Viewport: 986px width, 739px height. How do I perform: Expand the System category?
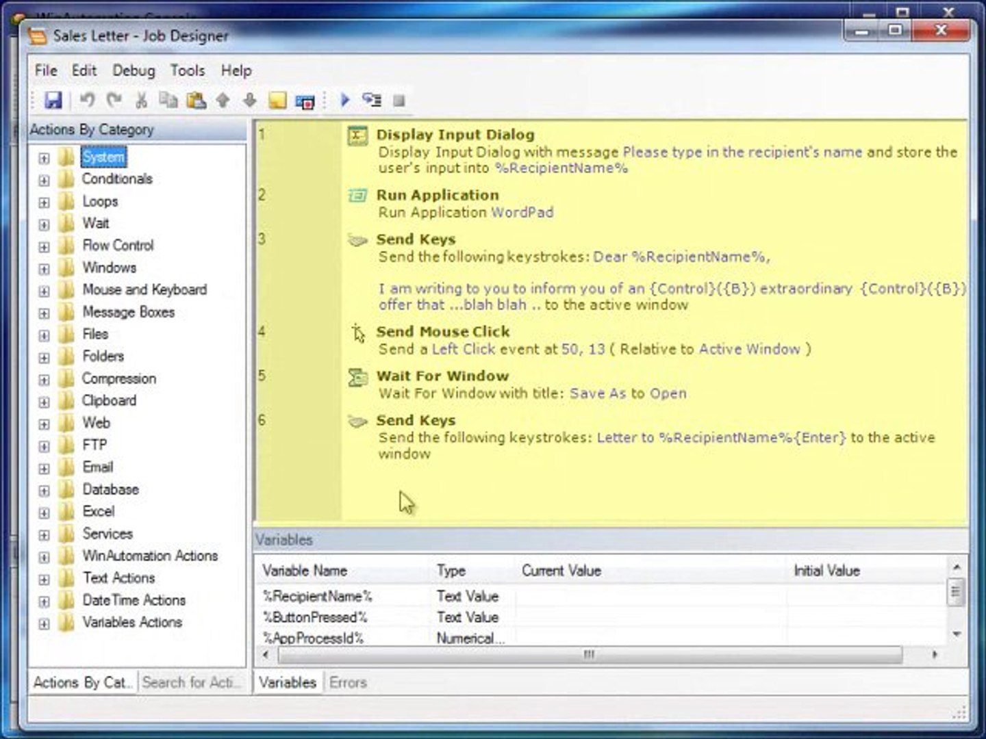point(44,158)
